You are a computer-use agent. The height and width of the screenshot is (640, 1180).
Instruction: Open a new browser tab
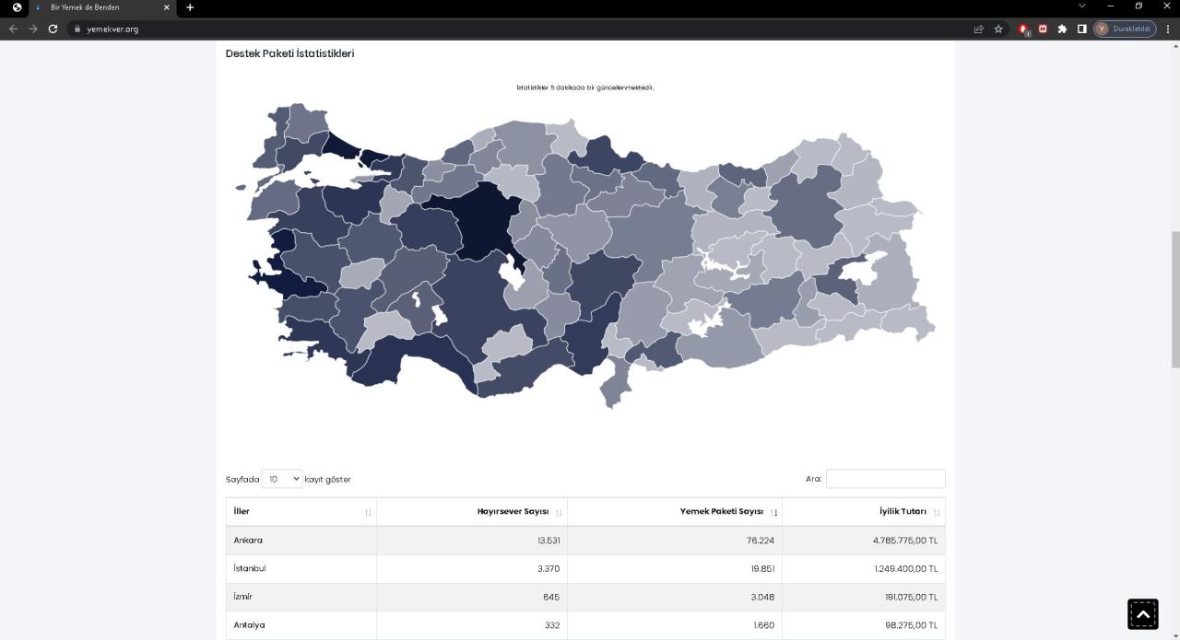[x=190, y=7]
